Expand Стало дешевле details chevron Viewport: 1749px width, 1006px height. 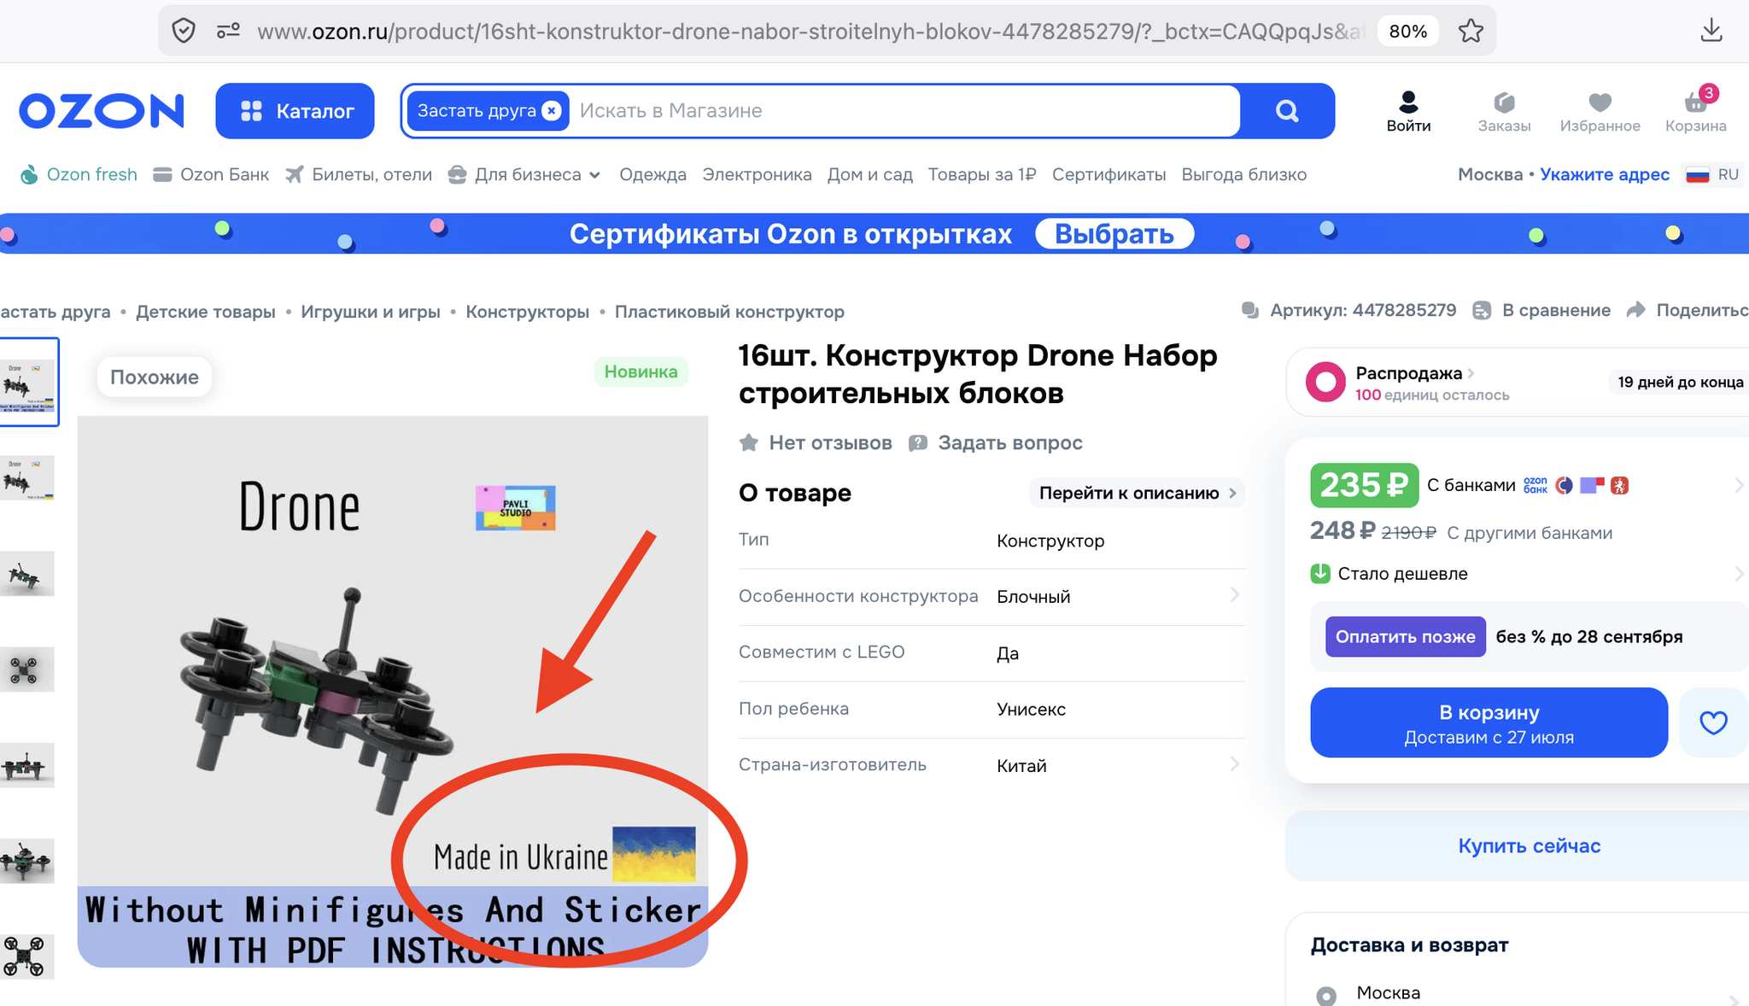click(1739, 574)
